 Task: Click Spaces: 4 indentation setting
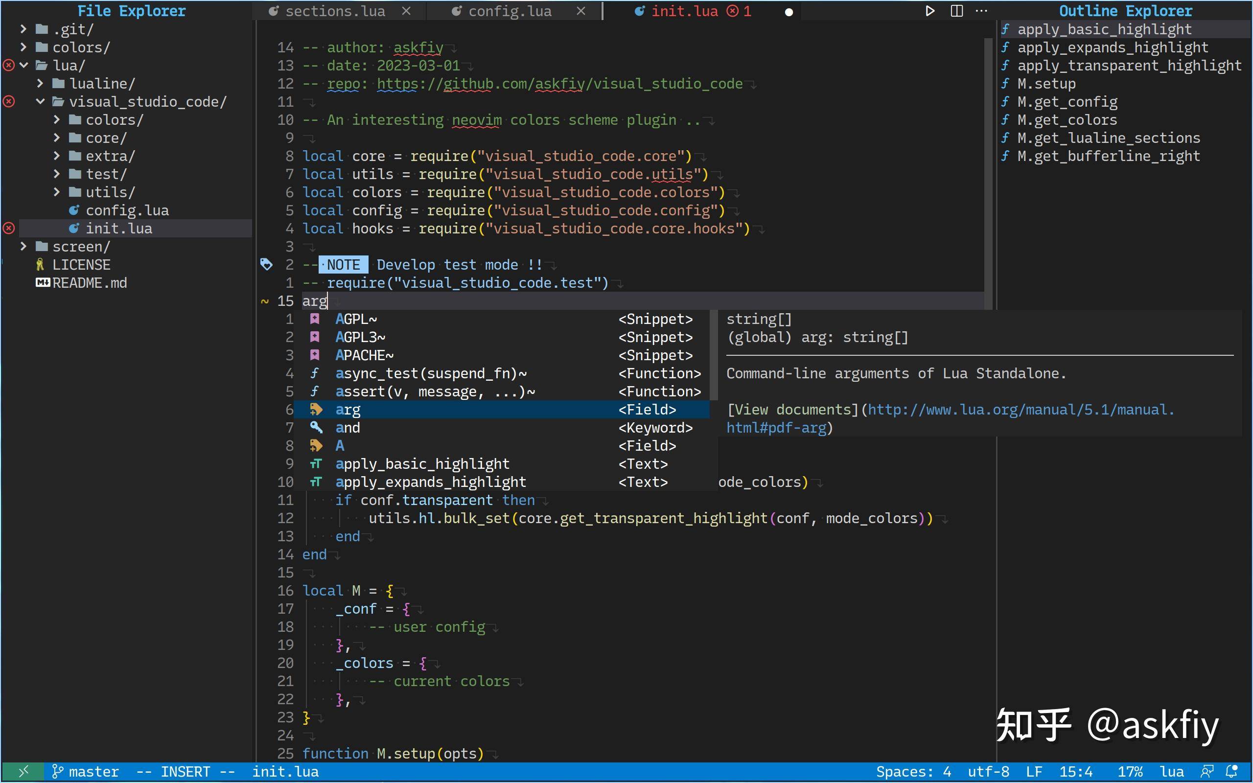[x=913, y=772]
